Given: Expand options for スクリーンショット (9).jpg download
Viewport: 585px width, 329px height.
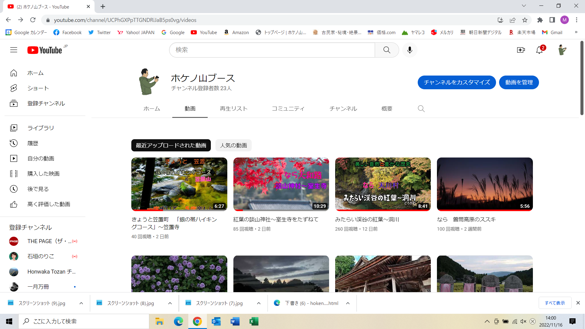Looking at the screenshot, I should [81, 303].
